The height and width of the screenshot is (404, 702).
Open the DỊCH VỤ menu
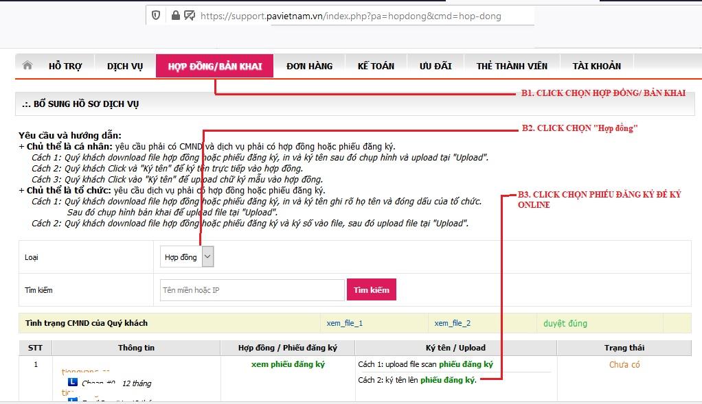tap(125, 66)
